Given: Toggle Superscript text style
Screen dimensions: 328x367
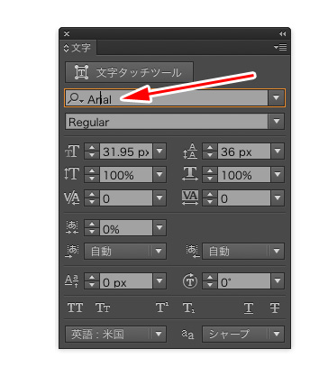Looking at the screenshot, I should tap(162, 307).
